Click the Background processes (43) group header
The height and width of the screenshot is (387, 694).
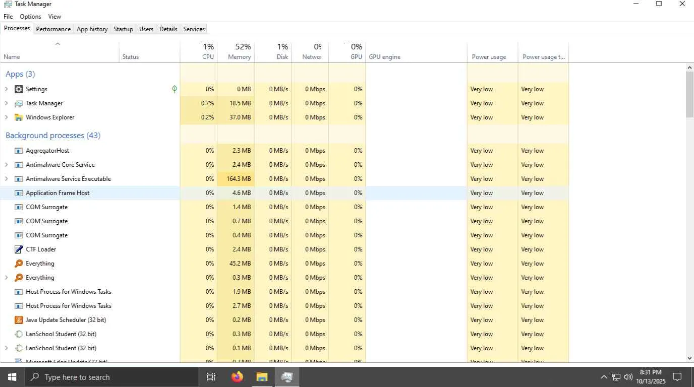pyautogui.click(x=53, y=136)
